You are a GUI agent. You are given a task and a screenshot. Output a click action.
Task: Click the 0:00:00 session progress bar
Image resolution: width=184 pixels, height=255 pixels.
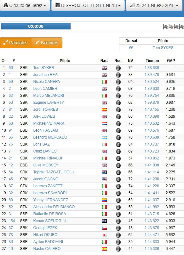36,26
